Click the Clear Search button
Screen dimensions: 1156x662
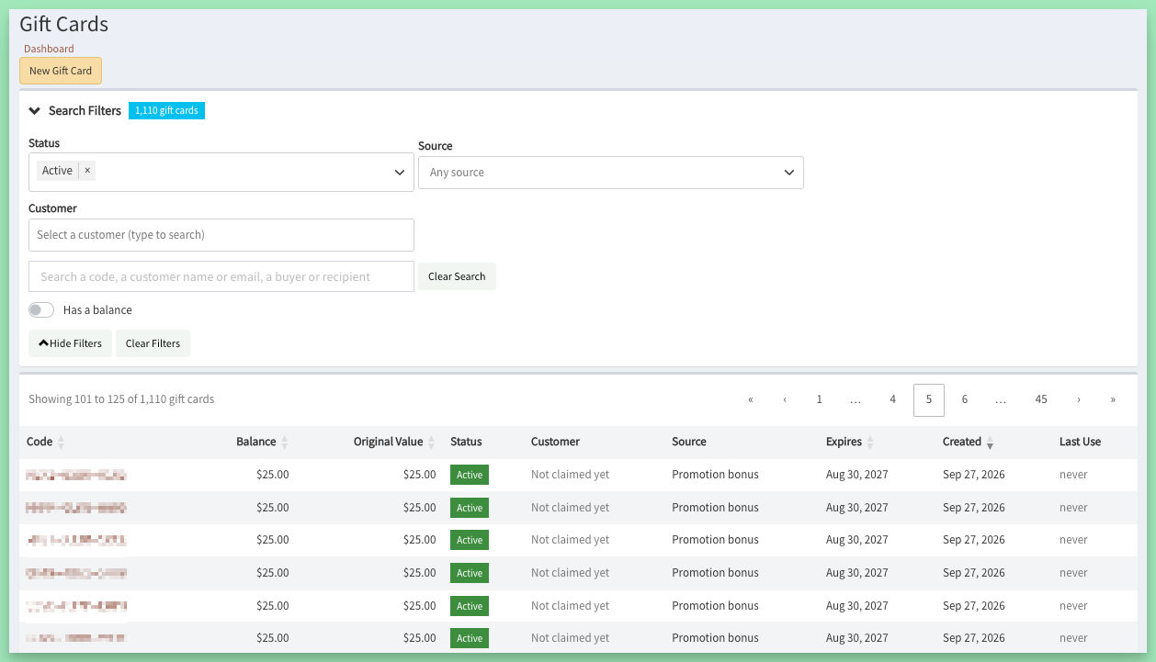[x=457, y=276]
